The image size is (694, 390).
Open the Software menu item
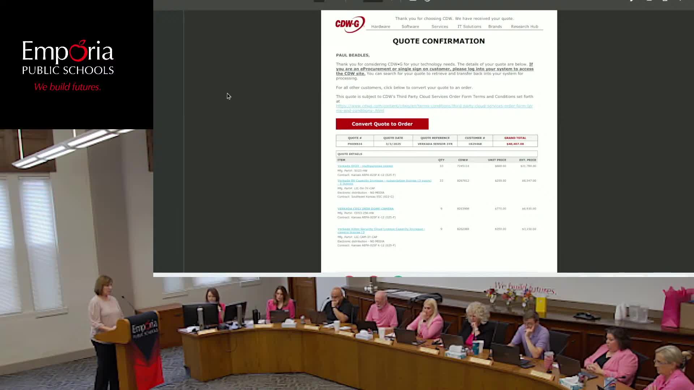pos(410,26)
